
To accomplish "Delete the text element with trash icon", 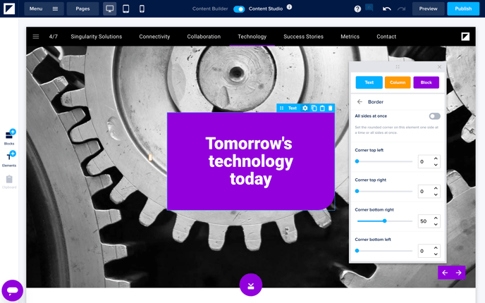I will coord(331,109).
